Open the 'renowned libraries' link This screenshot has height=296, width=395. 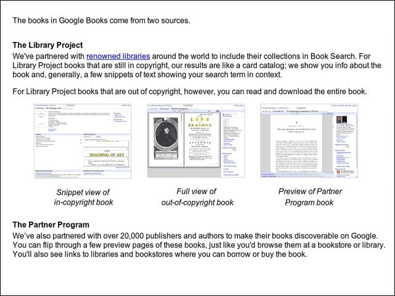(118, 56)
